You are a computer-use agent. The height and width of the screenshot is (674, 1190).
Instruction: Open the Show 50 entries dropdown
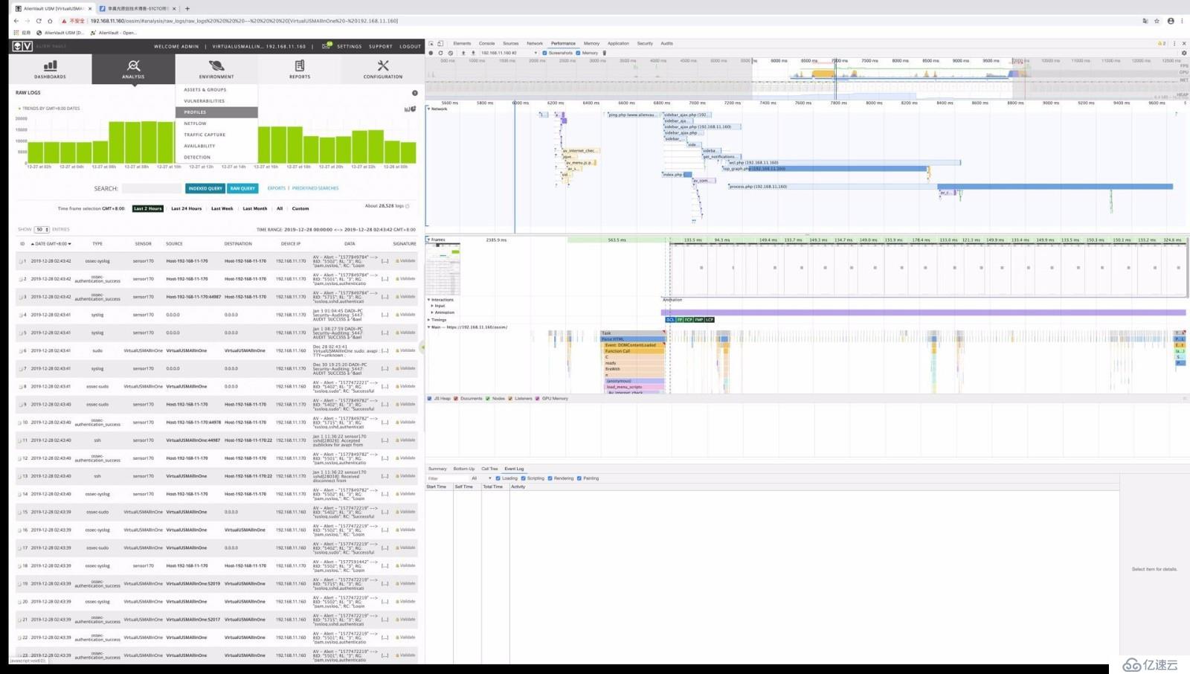coord(42,229)
